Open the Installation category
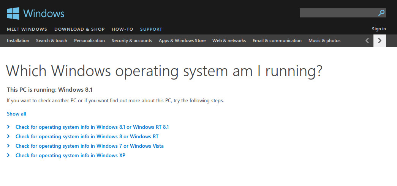The image size is (397, 186). click(x=18, y=41)
